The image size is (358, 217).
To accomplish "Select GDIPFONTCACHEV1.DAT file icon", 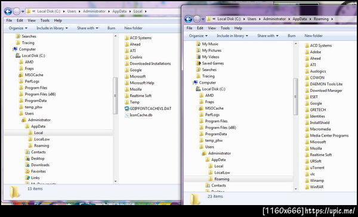I will coord(127,108).
